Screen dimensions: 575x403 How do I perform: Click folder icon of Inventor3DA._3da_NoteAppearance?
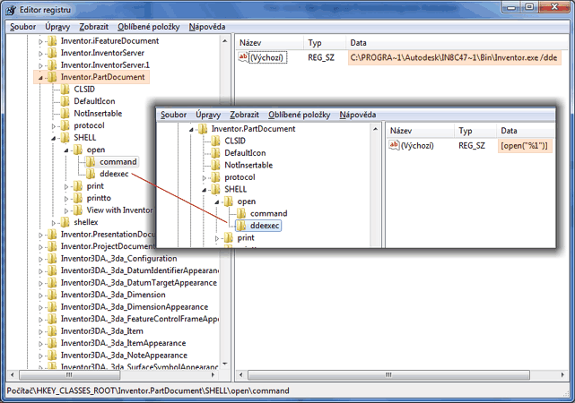coord(52,355)
